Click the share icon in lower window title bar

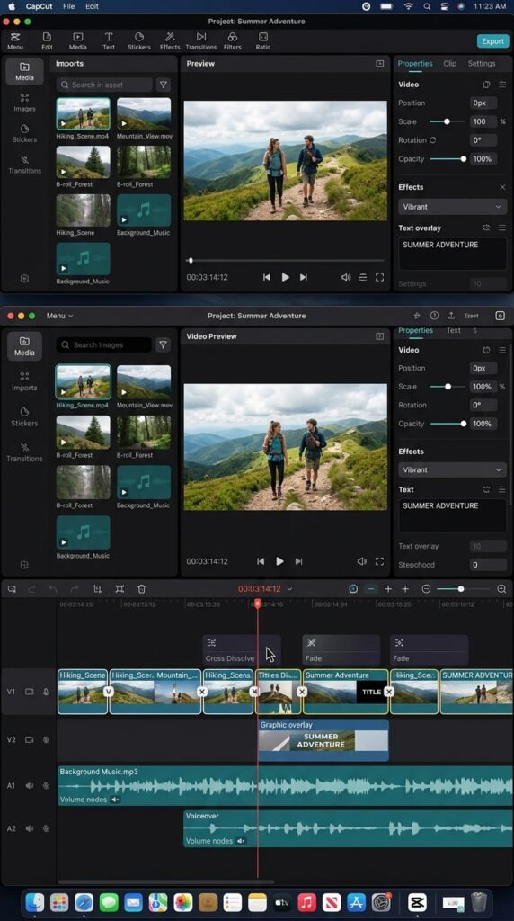coord(450,316)
